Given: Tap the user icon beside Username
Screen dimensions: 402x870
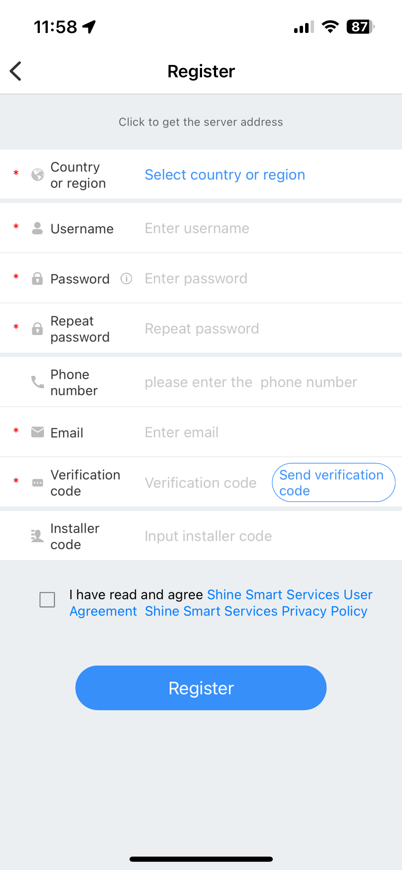Looking at the screenshot, I should 37,228.
